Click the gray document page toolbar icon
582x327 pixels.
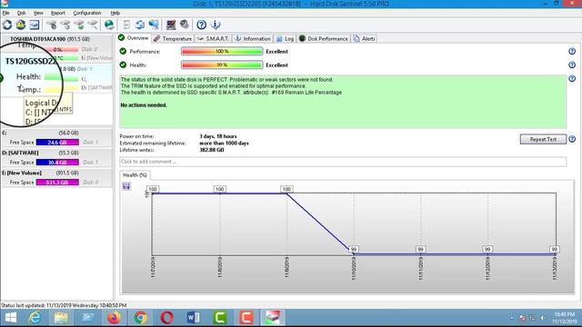coord(126,25)
